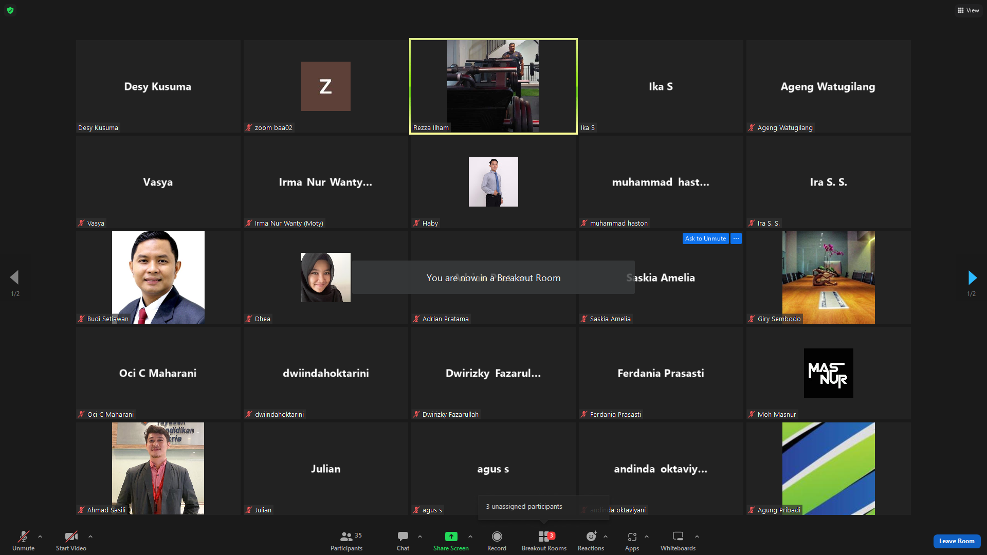Click the muted mic icon beside Moh Masnur
Screen dimensions: 987x555
(x=752, y=414)
